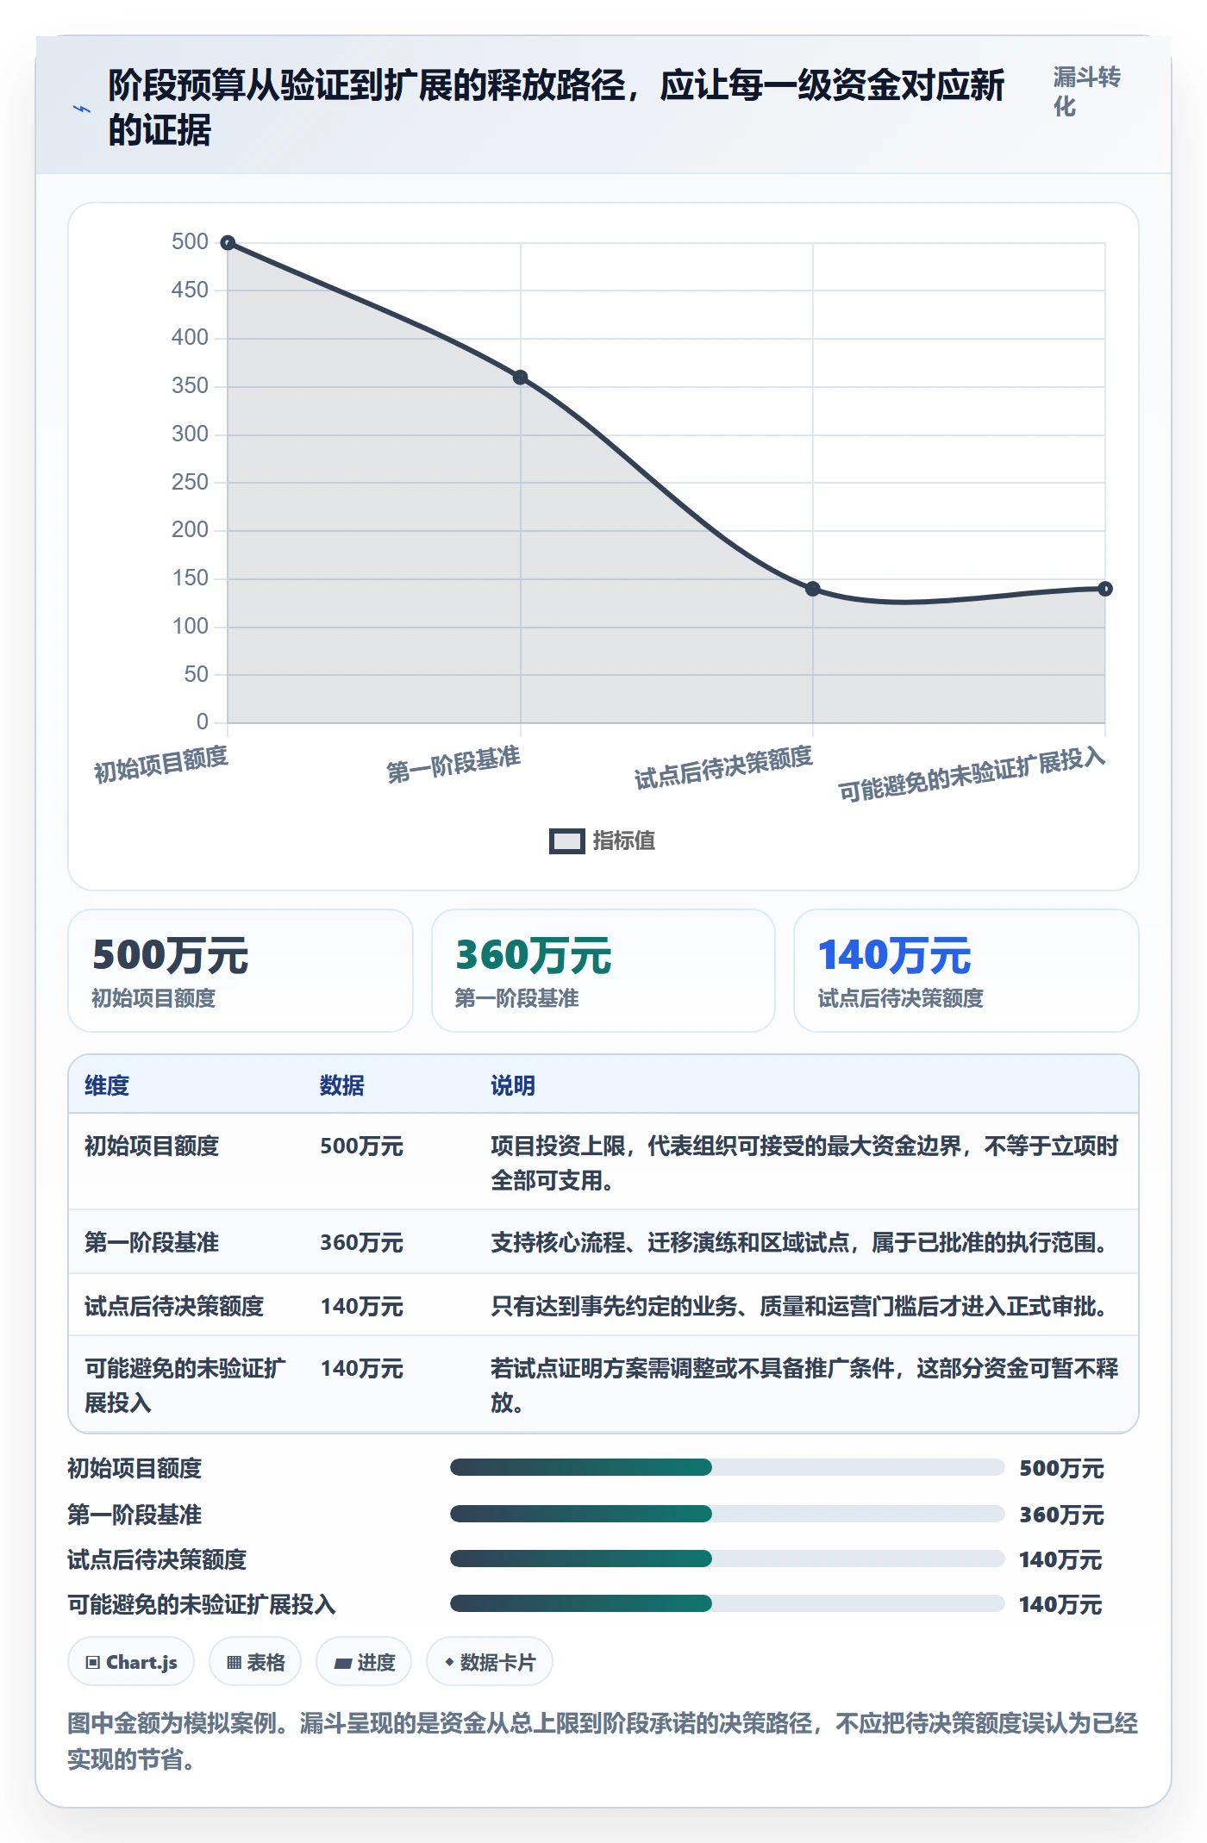The width and height of the screenshot is (1207, 1843).
Task: Click the 140万元 stat card
Action: 966,971
